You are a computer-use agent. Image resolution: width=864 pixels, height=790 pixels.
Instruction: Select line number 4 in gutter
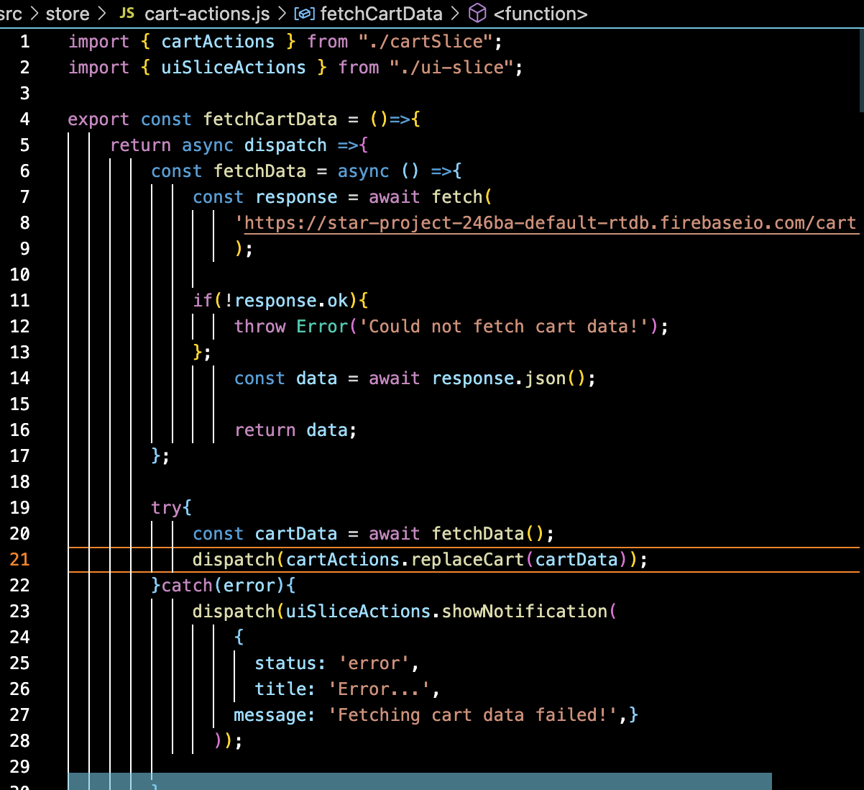click(24, 119)
